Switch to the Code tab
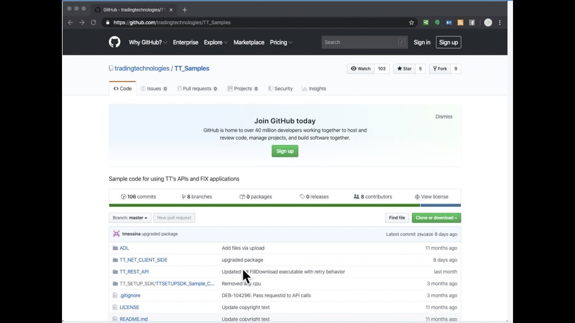Screen dimensions: 575x323 [x=122, y=88]
